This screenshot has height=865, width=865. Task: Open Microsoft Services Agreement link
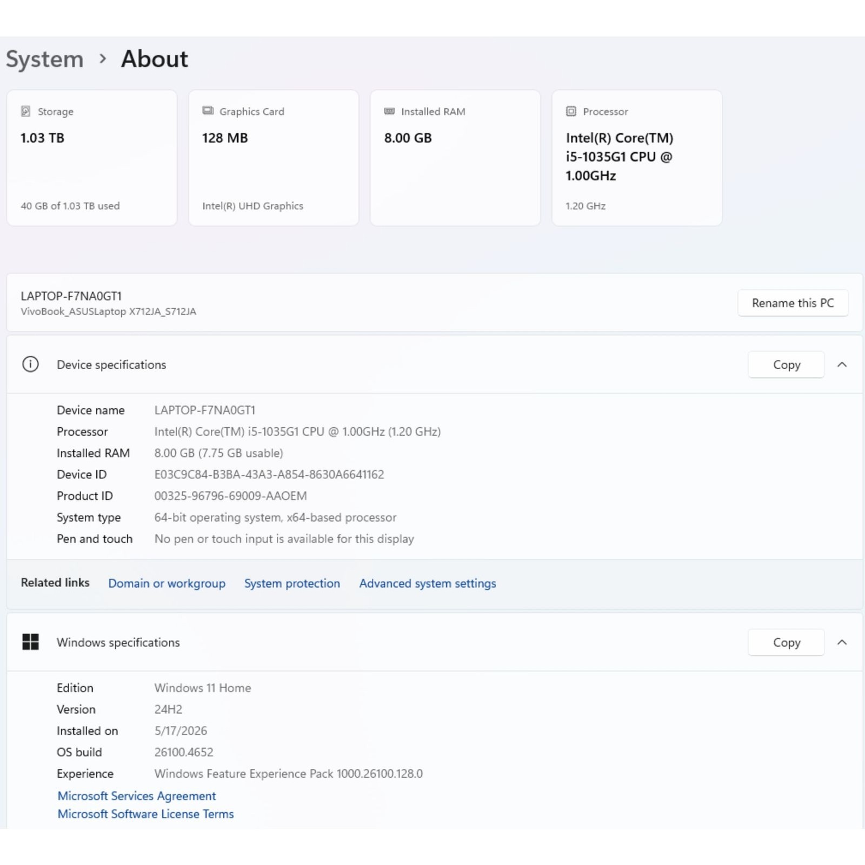(137, 796)
